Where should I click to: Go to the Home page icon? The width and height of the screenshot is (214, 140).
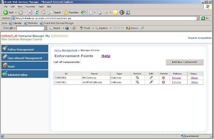point(43,12)
